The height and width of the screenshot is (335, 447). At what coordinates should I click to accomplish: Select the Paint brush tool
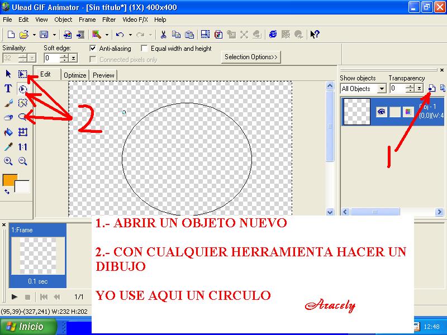click(8, 103)
